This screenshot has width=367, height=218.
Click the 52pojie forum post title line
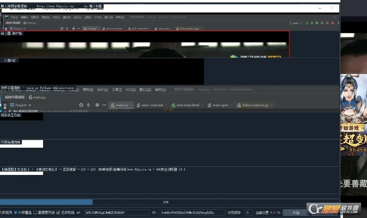click(93, 169)
